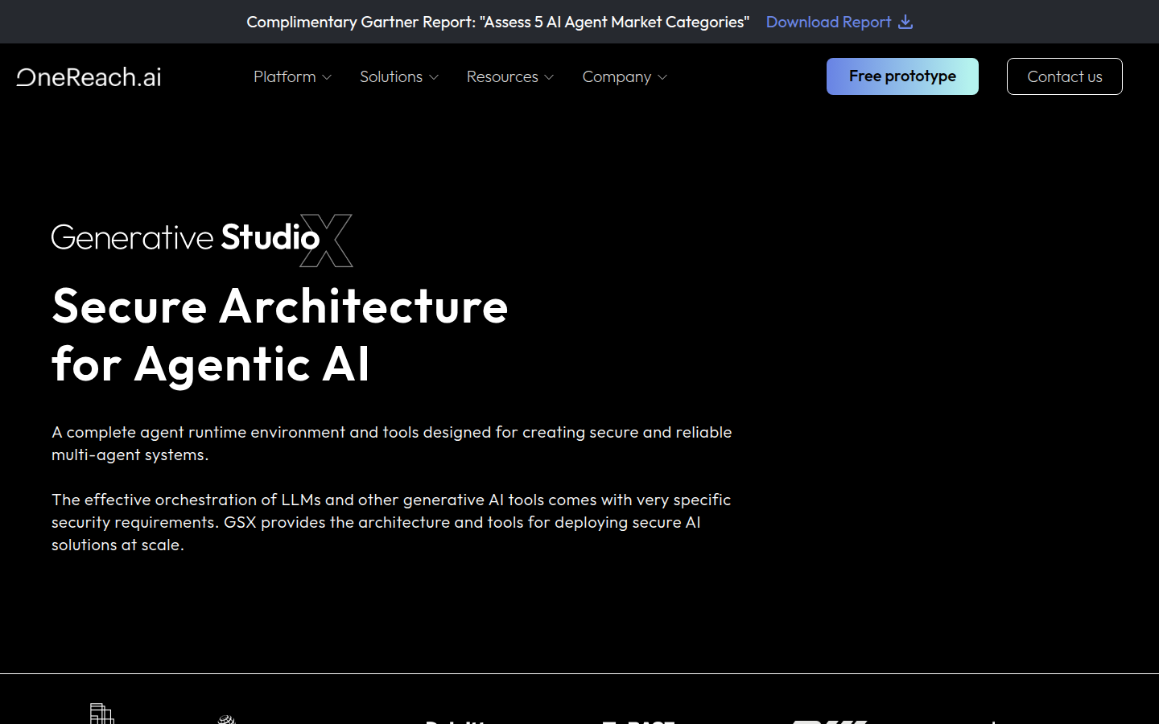Select the Resources menu label

(502, 76)
